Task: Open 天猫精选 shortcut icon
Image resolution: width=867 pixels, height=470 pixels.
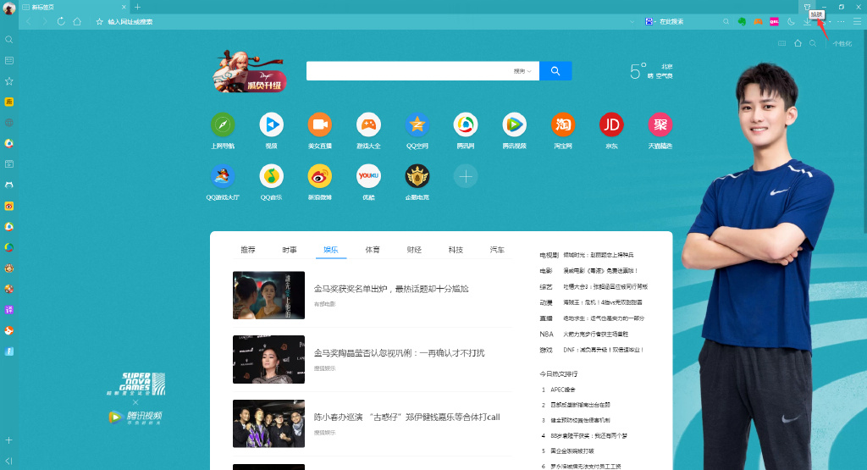Action: [x=660, y=125]
